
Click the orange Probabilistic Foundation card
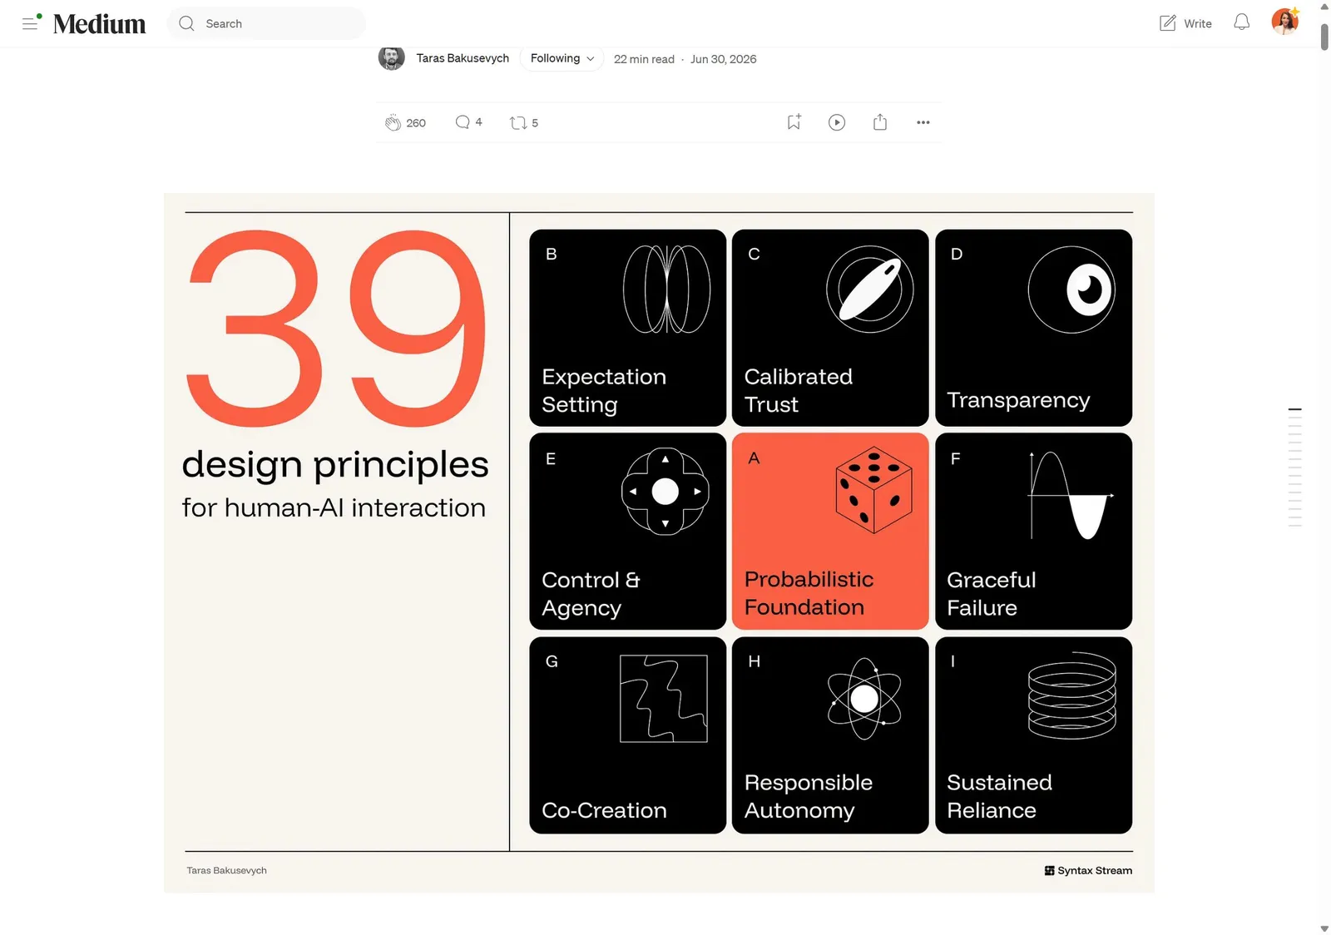click(x=830, y=532)
